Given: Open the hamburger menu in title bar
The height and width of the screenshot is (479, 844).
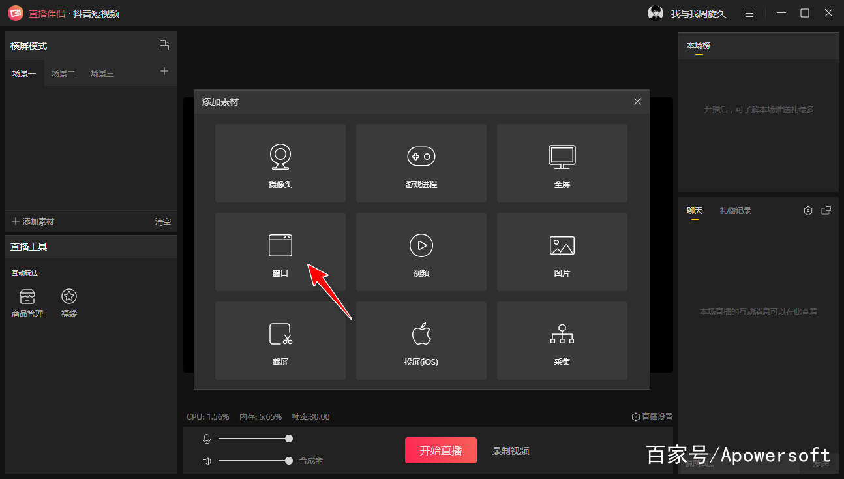Looking at the screenshot, I should pyautogui.click(x=749, y=13).
